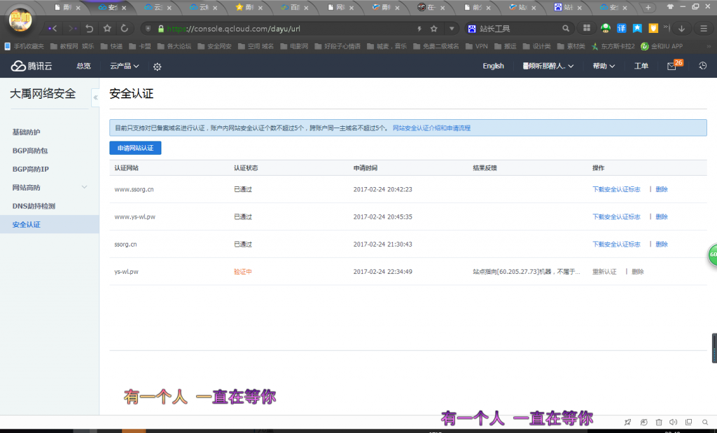Click the clock icon in console header
Viewport: 717px width, 433px height.
(x=702, y=66)
